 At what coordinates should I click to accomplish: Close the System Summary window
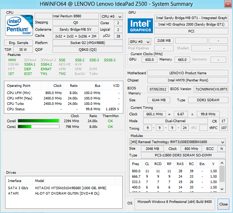223,204
